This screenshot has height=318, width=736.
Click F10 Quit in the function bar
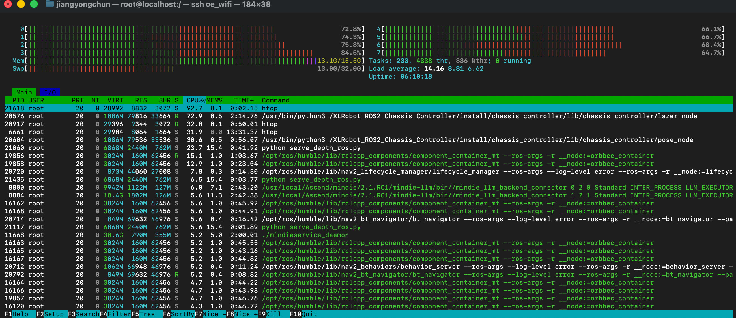click(x=309, y=314)
